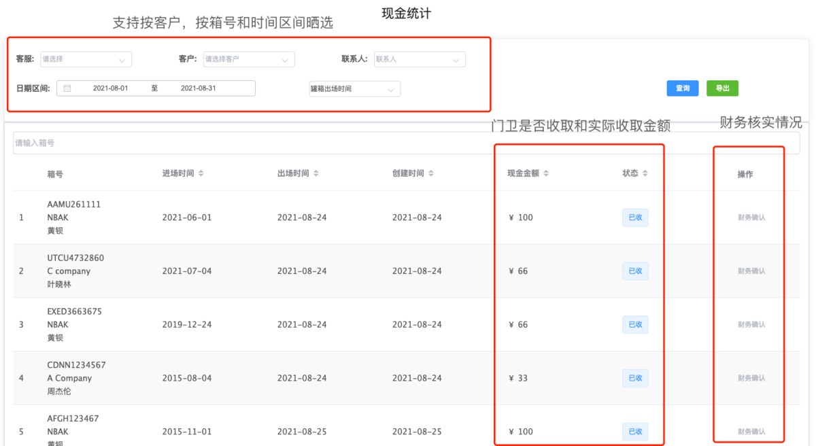
Task: Click entry date 2019-12-24
Action: (187, 324)
